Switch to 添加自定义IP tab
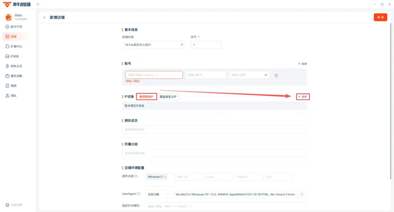The height and width of the screenshot is (212, 394). 168,97
